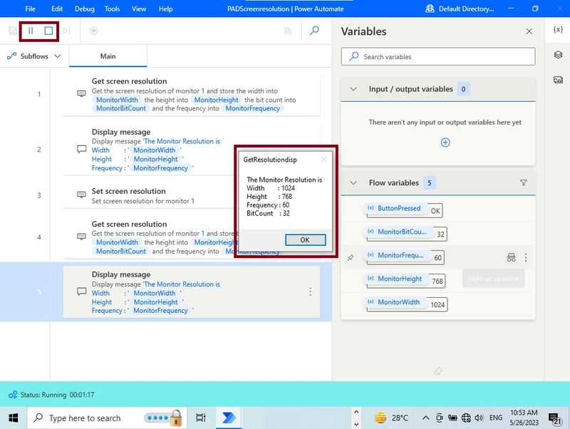Open the Subflows dropdown
The width and height of the screenshot is (570, 429).
click(33, 56)
